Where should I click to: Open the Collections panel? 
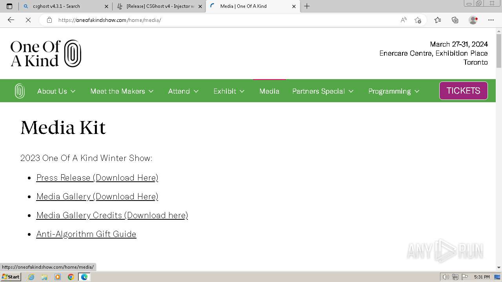(455, 20)
